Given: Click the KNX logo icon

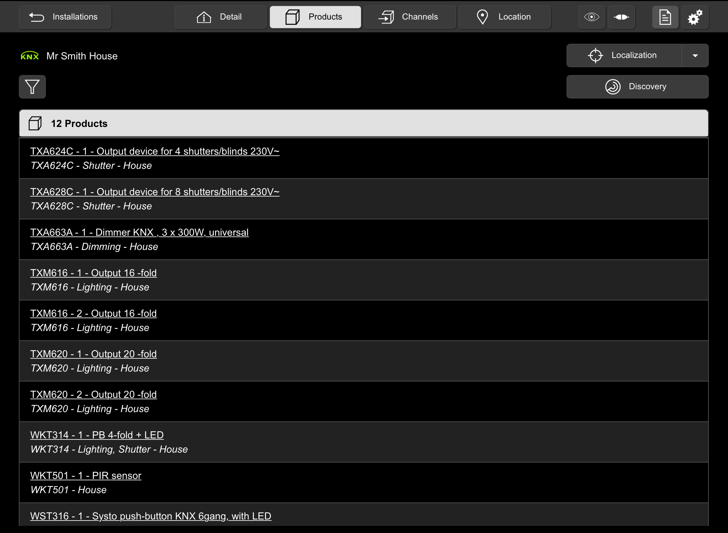Looking at the screenshot, I should [x=30, y=56].
